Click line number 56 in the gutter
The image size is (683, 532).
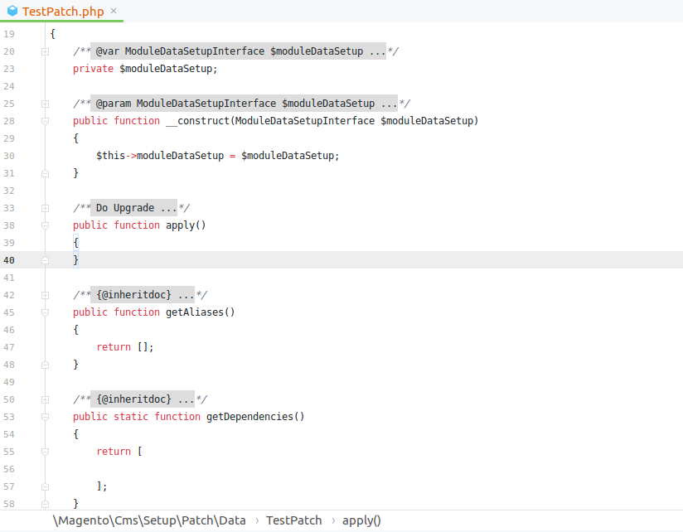(x=9, y=469)
